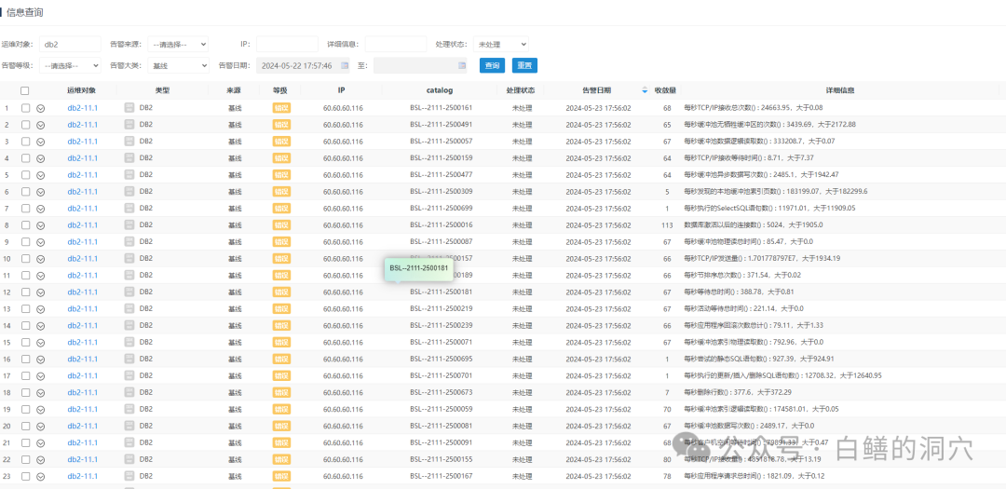This screenshot has height=489, width=1006.
Task: Focus the IP filter input field
Action: (x=288, y=45)
